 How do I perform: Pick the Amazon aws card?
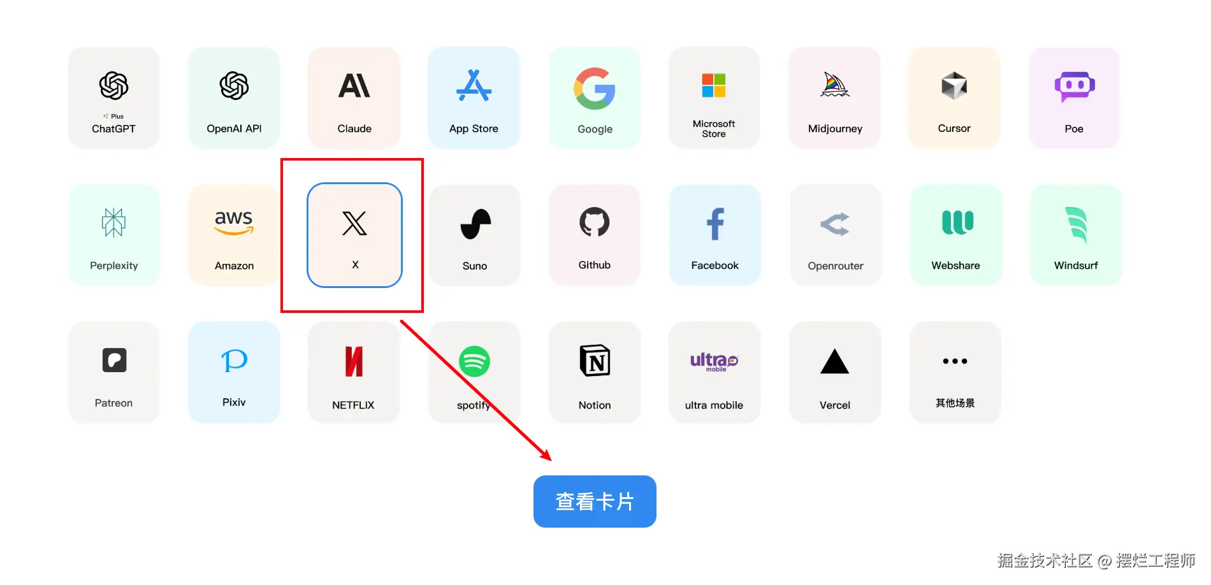(234, 235)
